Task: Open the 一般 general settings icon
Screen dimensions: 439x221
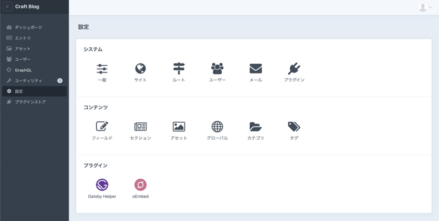Action: 102,69
